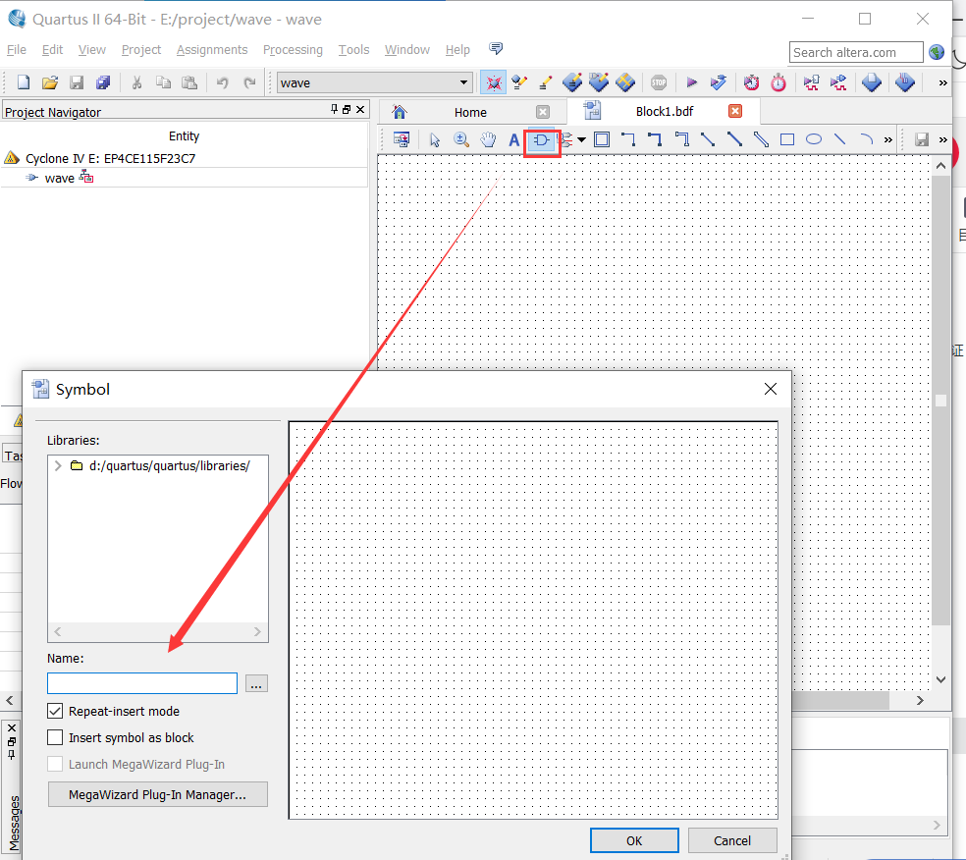
Task: Toggle the Repeat-insert mode checkbox
Action: (x=55, y=711)
